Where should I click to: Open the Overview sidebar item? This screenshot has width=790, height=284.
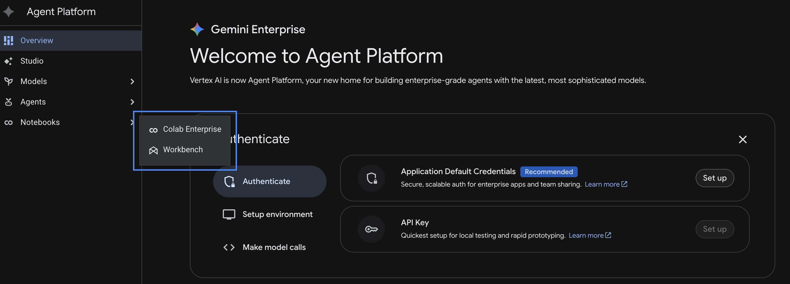71,40
